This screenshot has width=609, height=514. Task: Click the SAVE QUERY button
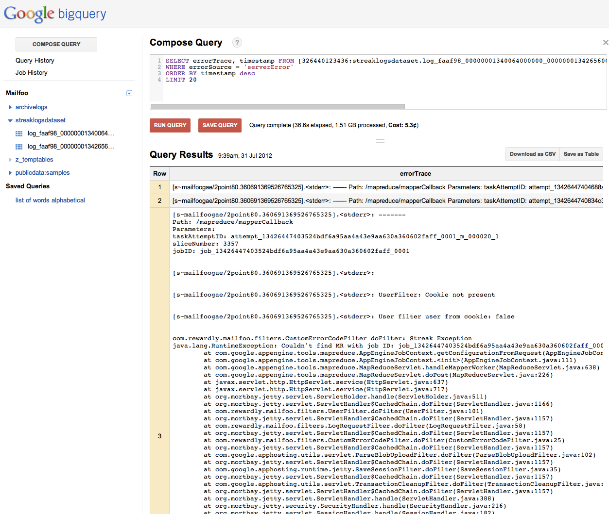point(220,125)
